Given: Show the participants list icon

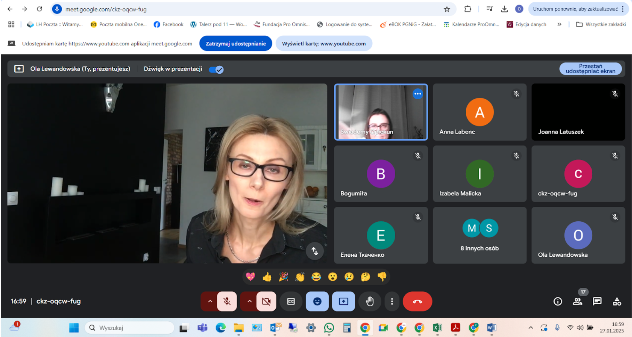Looking at the screenshot, I should 577,301.
